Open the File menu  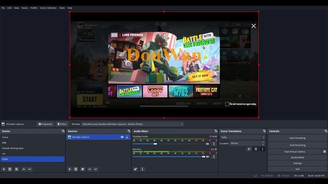[x=3, y=8]
